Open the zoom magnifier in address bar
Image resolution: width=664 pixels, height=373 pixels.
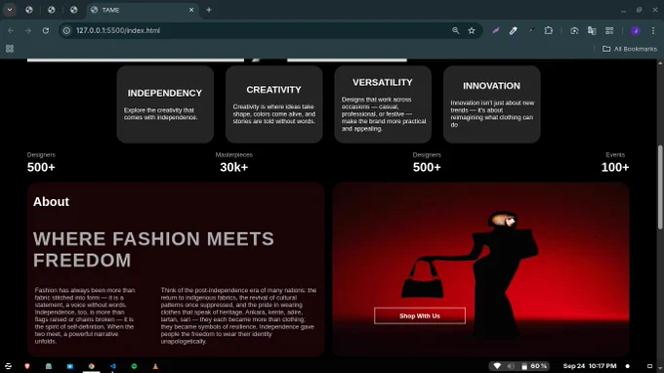click(456, 30)
